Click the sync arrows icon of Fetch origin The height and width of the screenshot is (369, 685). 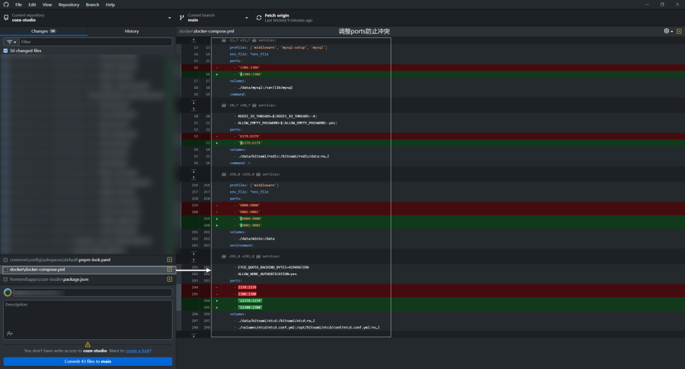(x=259, y=18)
